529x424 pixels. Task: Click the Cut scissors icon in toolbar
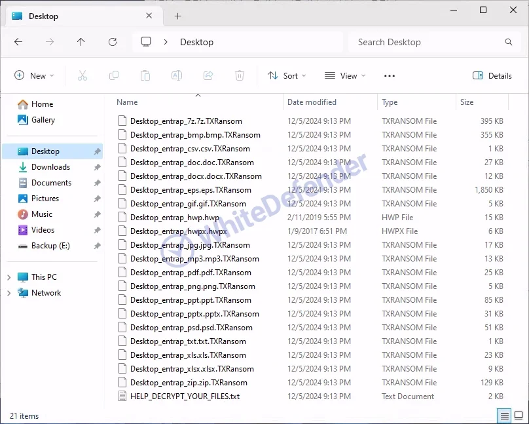(82, 76)
